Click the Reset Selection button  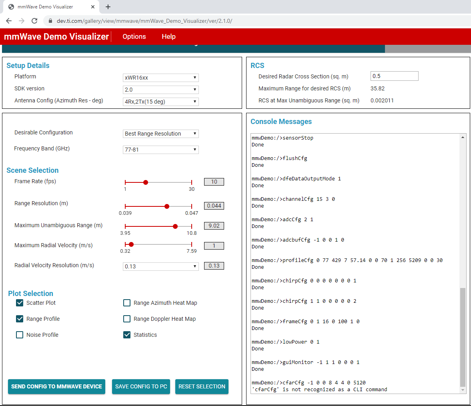[202, 386]
